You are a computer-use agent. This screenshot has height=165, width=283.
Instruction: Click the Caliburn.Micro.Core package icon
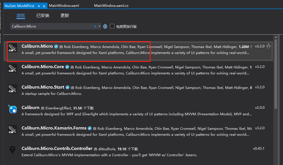pyautogui.click(x=13, y=68)
